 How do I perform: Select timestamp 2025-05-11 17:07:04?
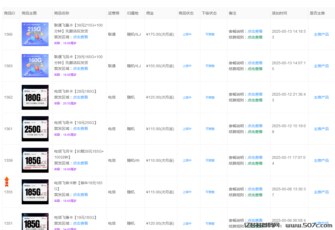pos(289,160)
